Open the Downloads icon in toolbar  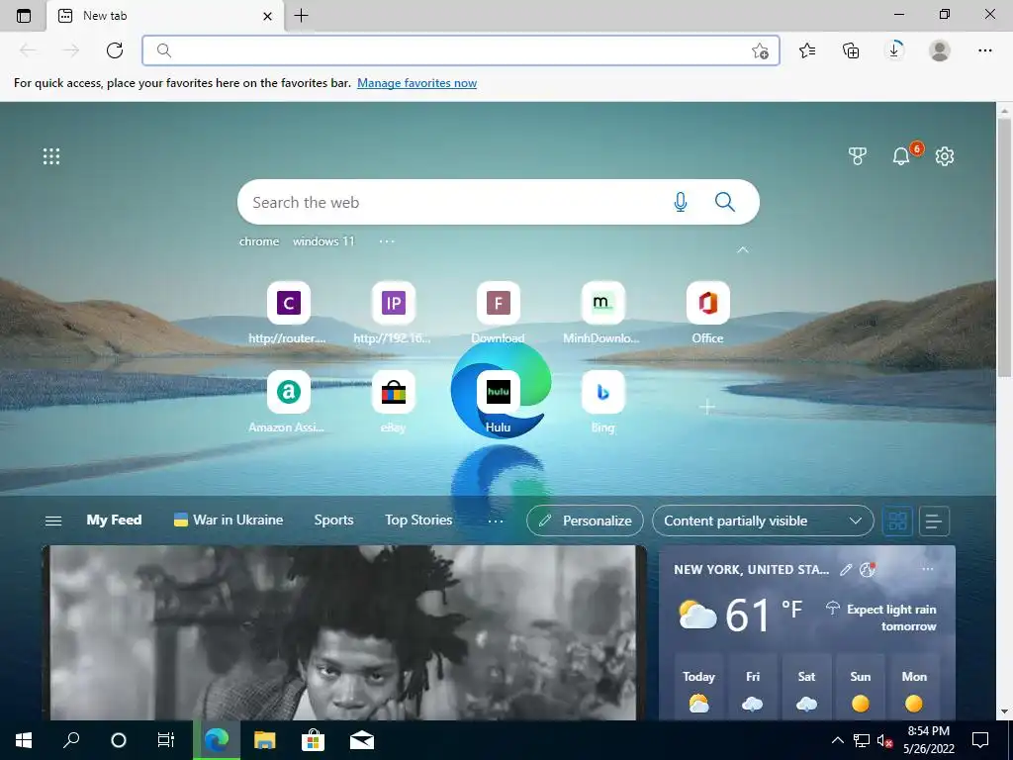(894, 50)
